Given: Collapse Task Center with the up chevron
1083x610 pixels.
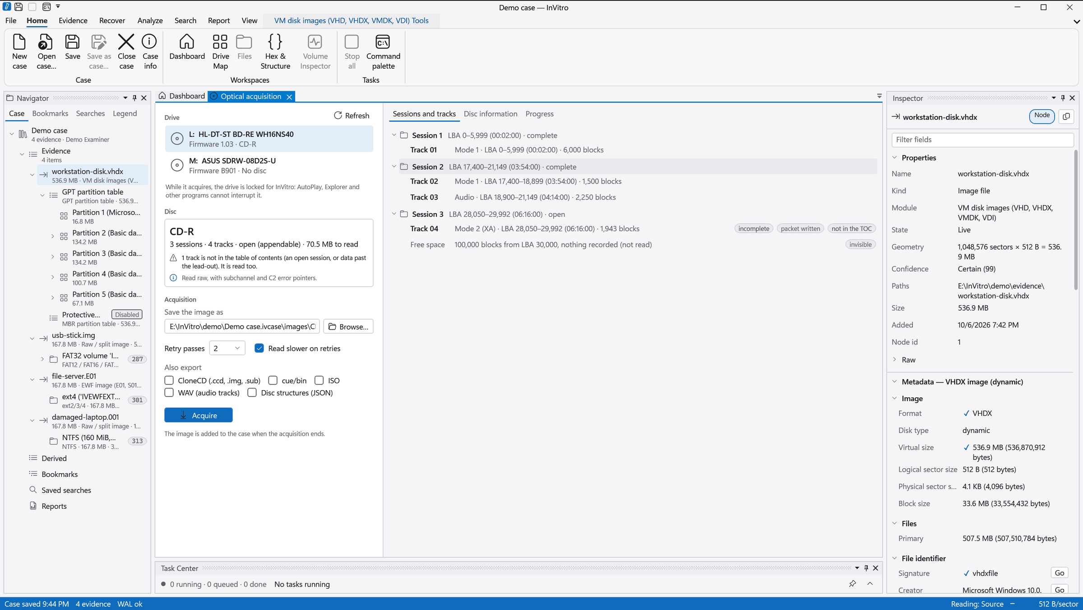Looking at the screenshot, I should tap(870, 584).
